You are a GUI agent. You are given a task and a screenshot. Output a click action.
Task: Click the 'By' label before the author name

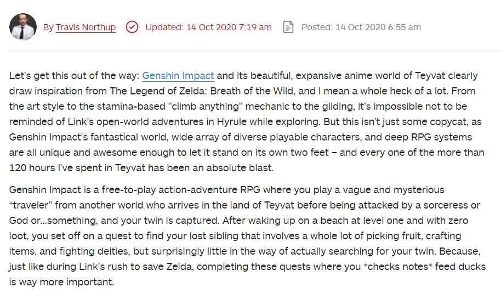coord(48,27)
